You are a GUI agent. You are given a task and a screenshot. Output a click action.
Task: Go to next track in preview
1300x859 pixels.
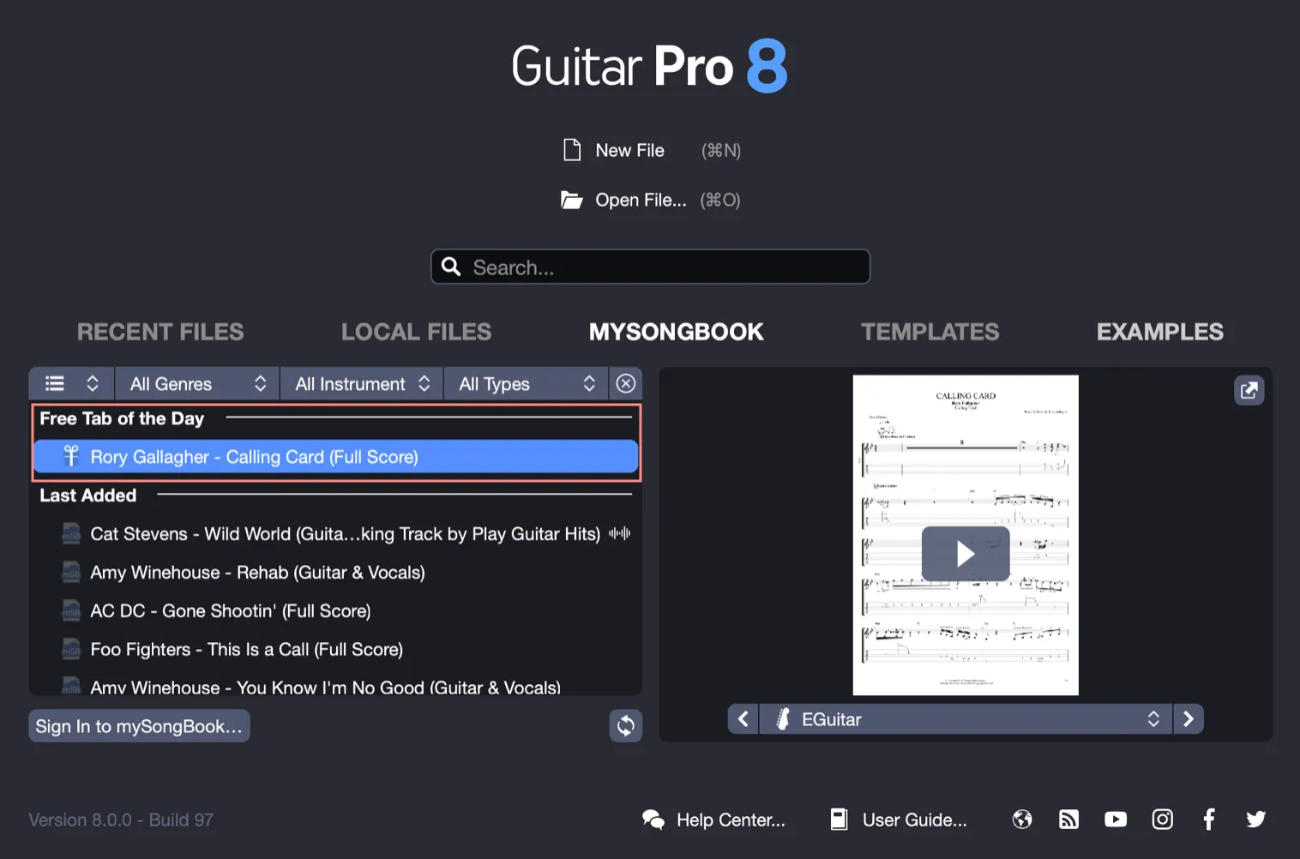1189,718
